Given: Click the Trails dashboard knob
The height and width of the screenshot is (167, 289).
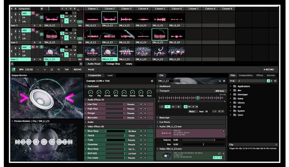Looking at the screenshot, I should coord(141,92).
